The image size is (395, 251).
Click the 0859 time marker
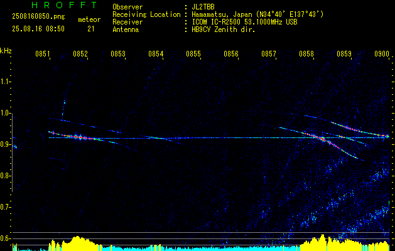[x=344, y=54]
